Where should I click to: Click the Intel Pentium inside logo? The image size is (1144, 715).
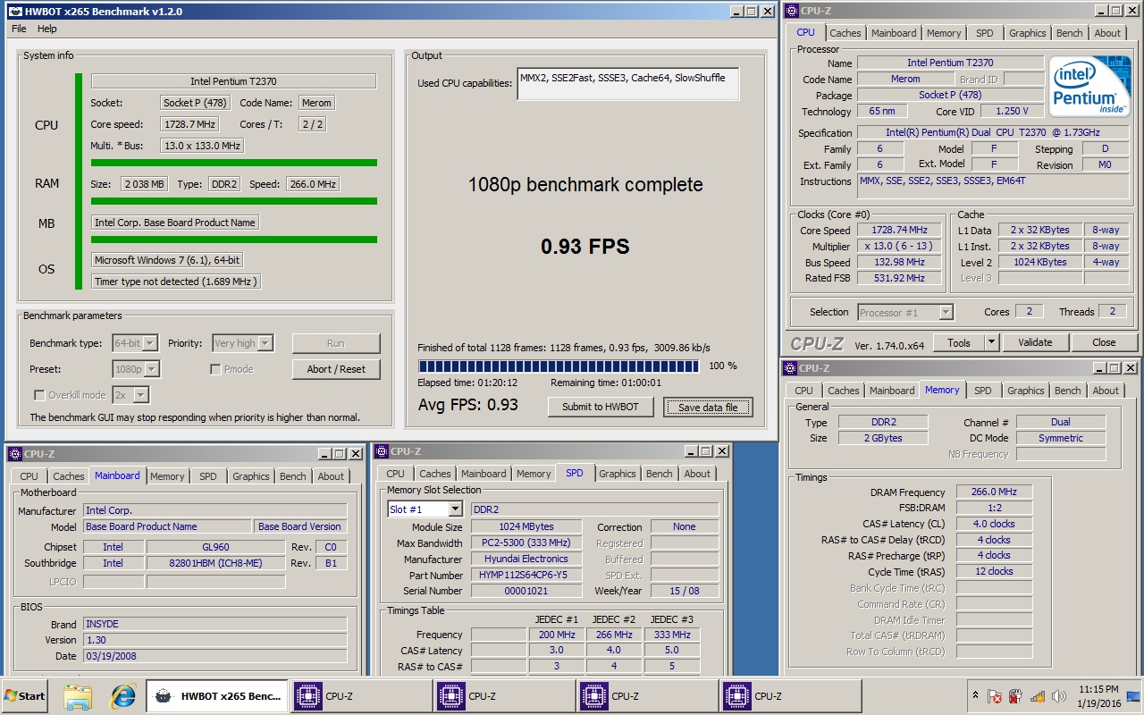click(1090, 88)
